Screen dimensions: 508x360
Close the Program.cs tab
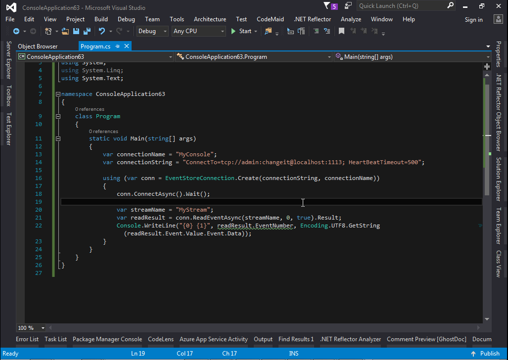click(x=127, y=46)
